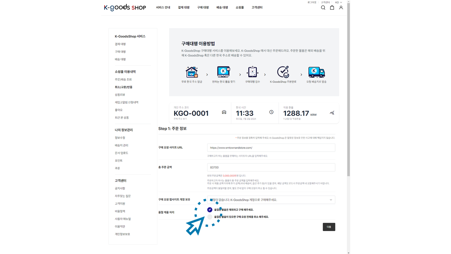Click the warehouse icon beside KGO-0001
The width and height of the screenshot is (451, 254).
coord(224,112)
